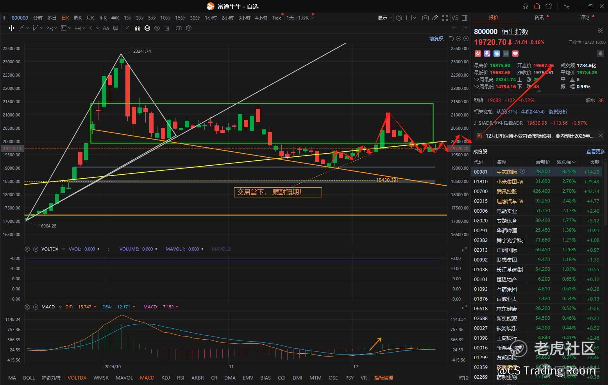The height and width of the screenshot is (385, 608).
Task: Take a chart screenshot with camera
Action: point(425,18)
